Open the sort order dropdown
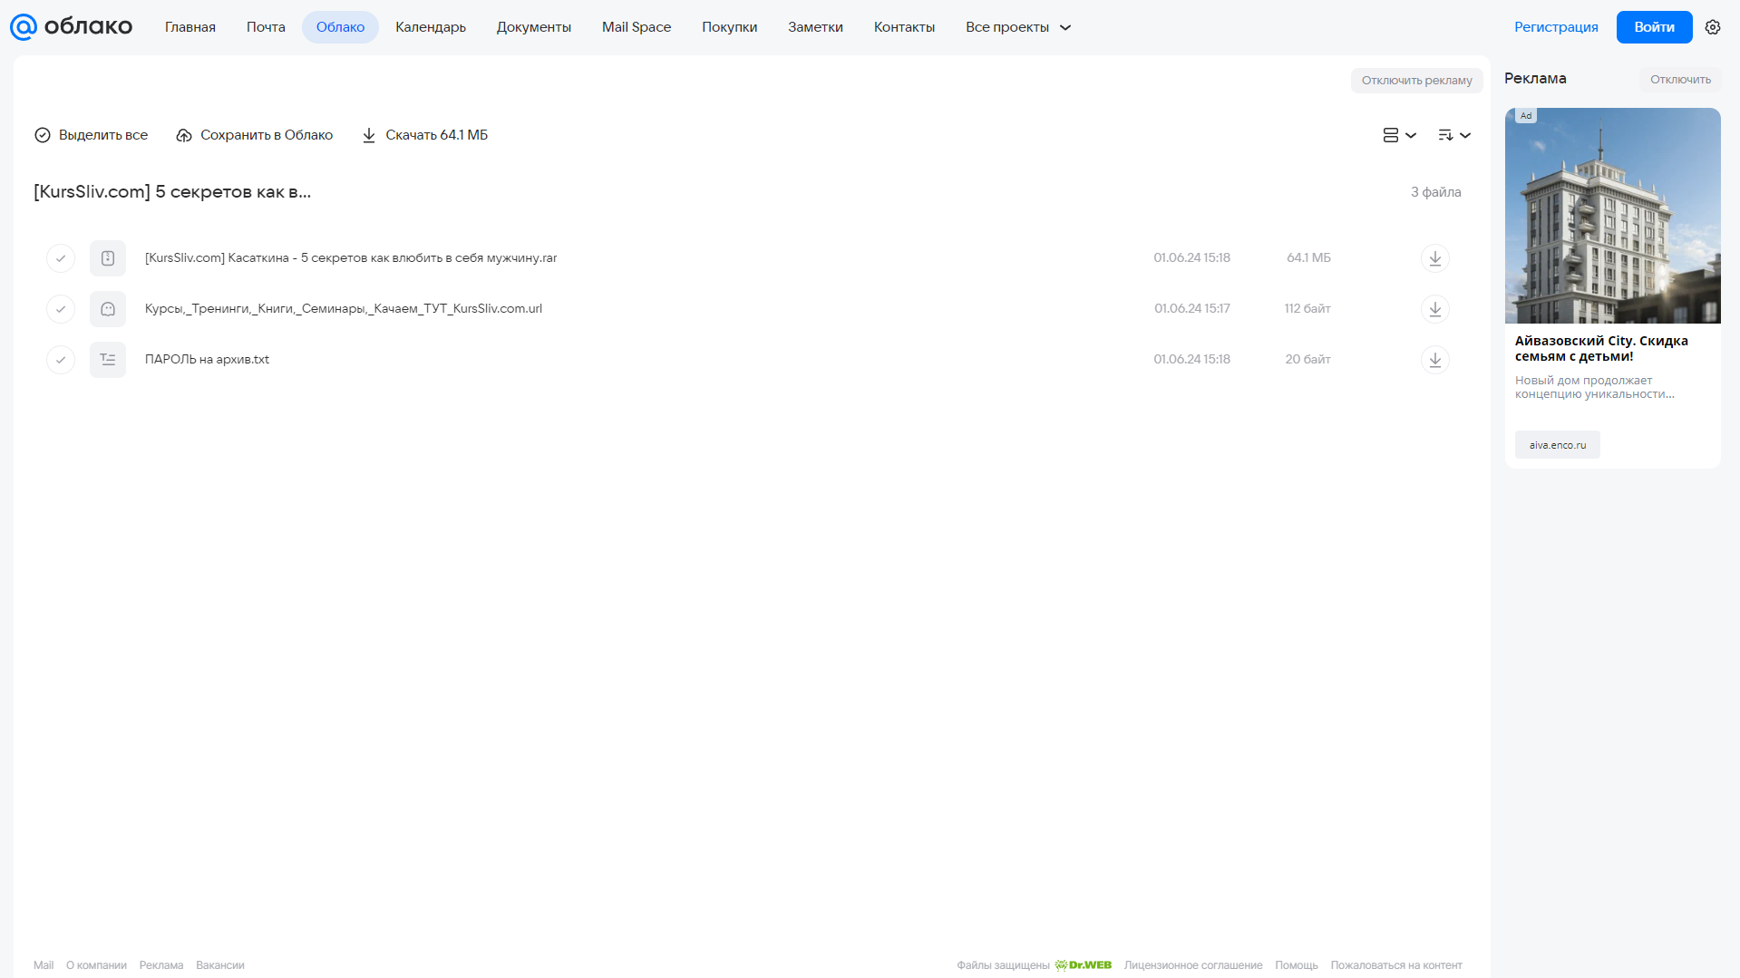Viewport: 1740px width, 978px height. point(1453,135)
